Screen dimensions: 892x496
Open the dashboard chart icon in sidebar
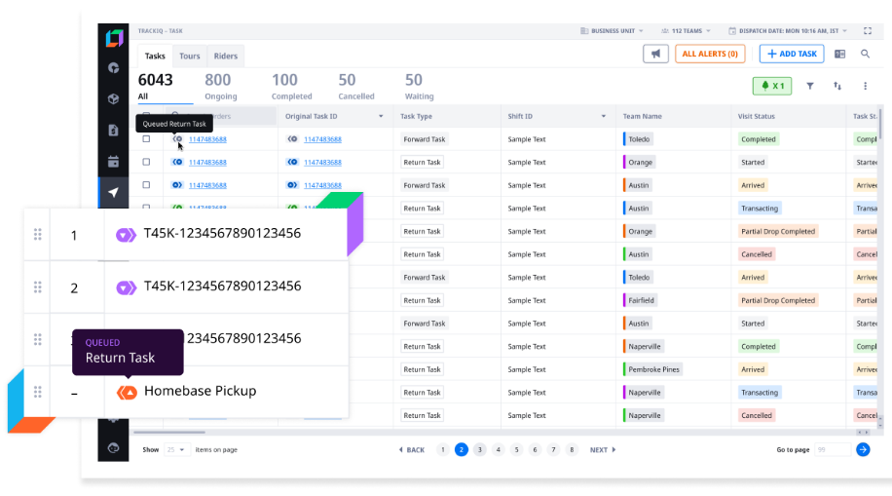coord(114,68)
